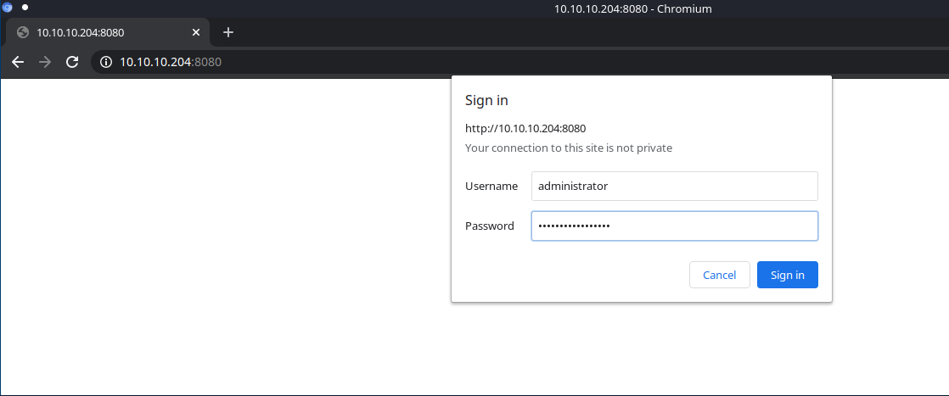The height and width of the screenshot is (396, 949).
Task: Click the Chromium window title text
Action: click(632, 9)
